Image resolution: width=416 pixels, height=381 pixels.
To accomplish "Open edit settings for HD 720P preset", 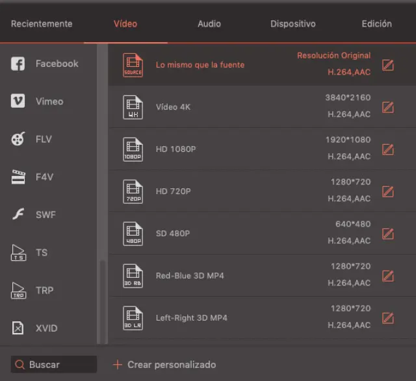I will [x=387, y=191].
